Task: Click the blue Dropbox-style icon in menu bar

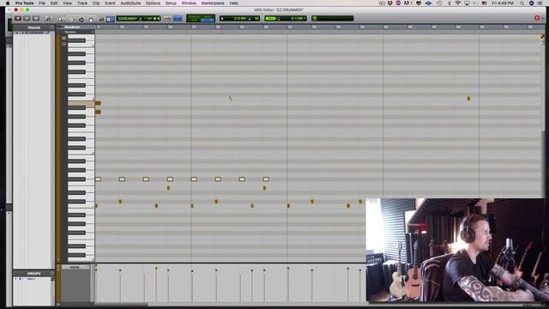Action: [x=428, y=3]
